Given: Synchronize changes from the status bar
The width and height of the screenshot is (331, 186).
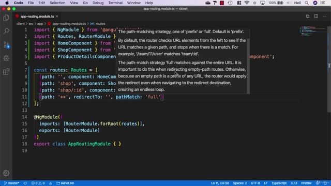Looking at the screenshot, I should (x=25, y=183).
